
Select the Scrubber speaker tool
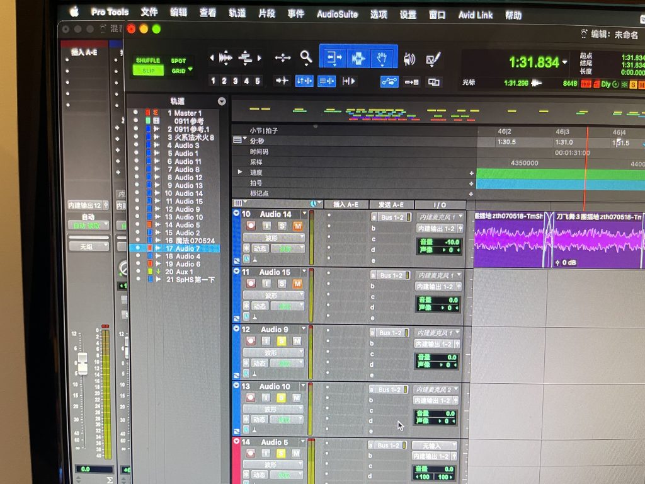click(409, 60)
